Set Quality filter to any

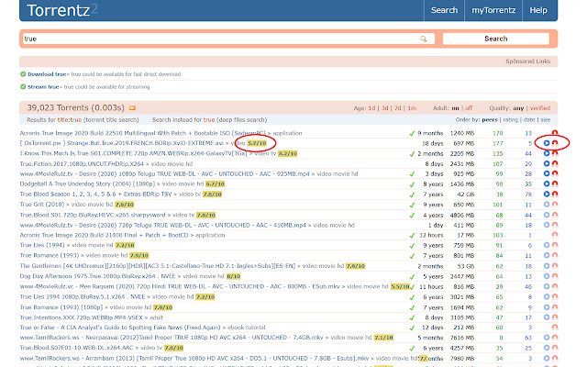518,108
